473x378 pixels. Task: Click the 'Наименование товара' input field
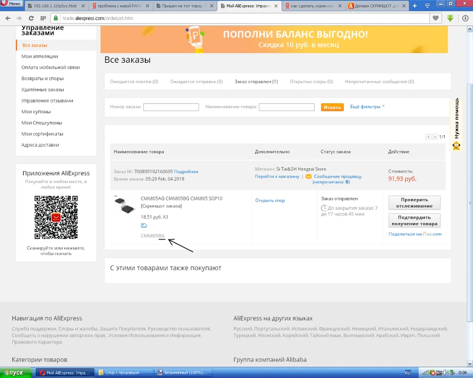[x=287, y=107]
